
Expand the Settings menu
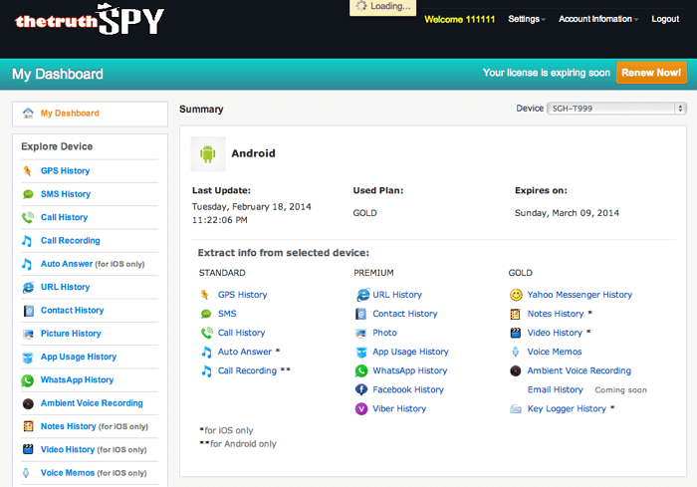pyautogui.click(x=526, y=19)
